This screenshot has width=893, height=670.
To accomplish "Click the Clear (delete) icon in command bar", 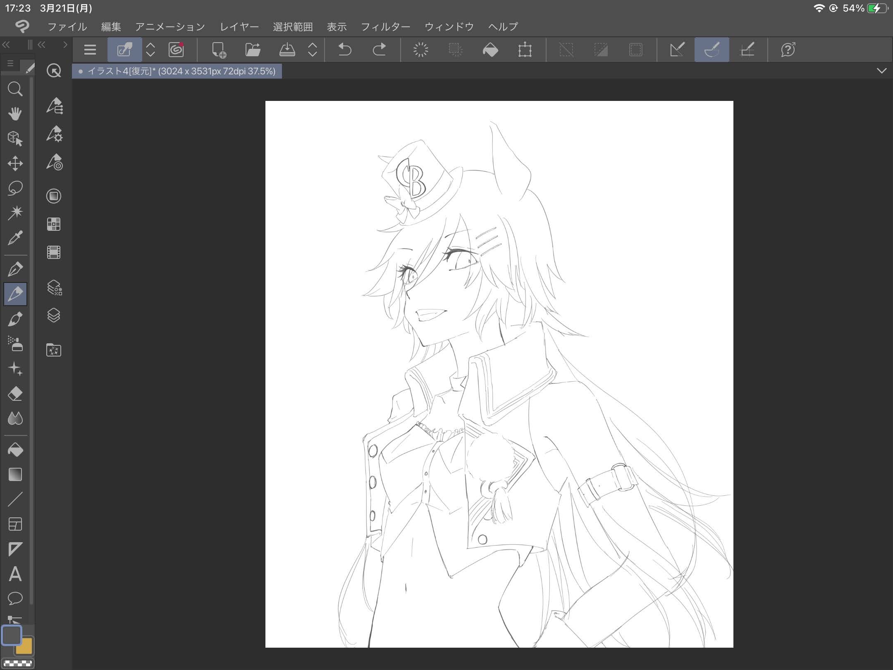I will click(421, 50).
